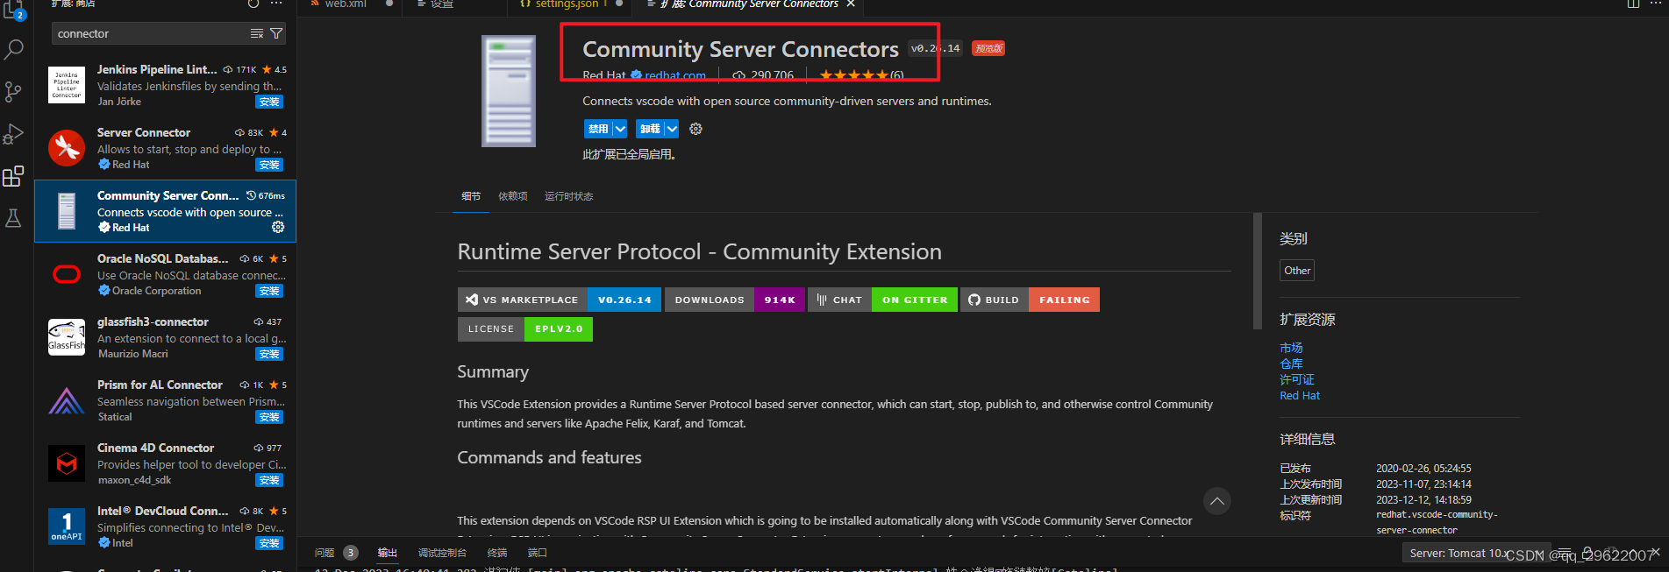Click the Jenkins Pipeline Linter extension icon
This screenshot has width=1669, height=572.
(67, 85)
